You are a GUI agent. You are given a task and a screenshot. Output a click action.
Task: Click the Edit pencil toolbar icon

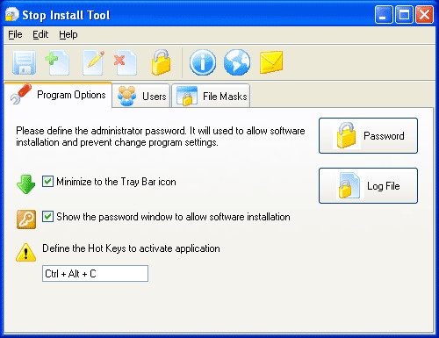[93, 62]
